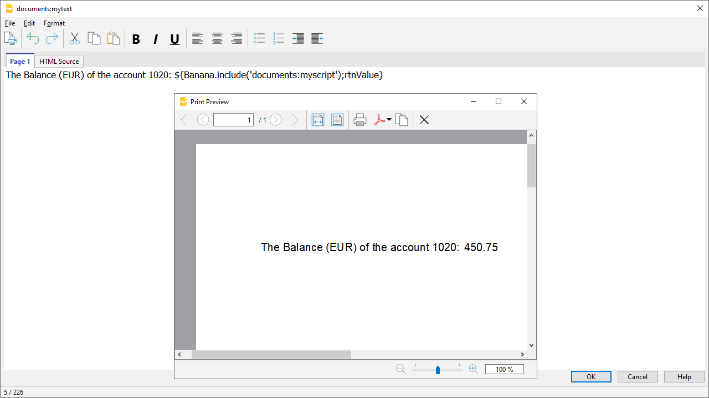Open the File menu
Image resolution: width=709 pixels, height=398 pixels.
point(10,23)
